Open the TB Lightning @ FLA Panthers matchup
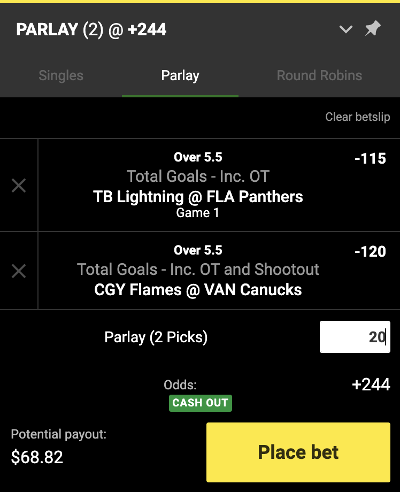The height and width of the screenshot is (492, 400). 198,197
